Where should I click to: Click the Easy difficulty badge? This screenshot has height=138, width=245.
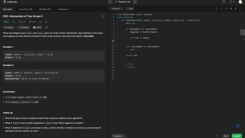pyautogui.click(x=6, y=22)
